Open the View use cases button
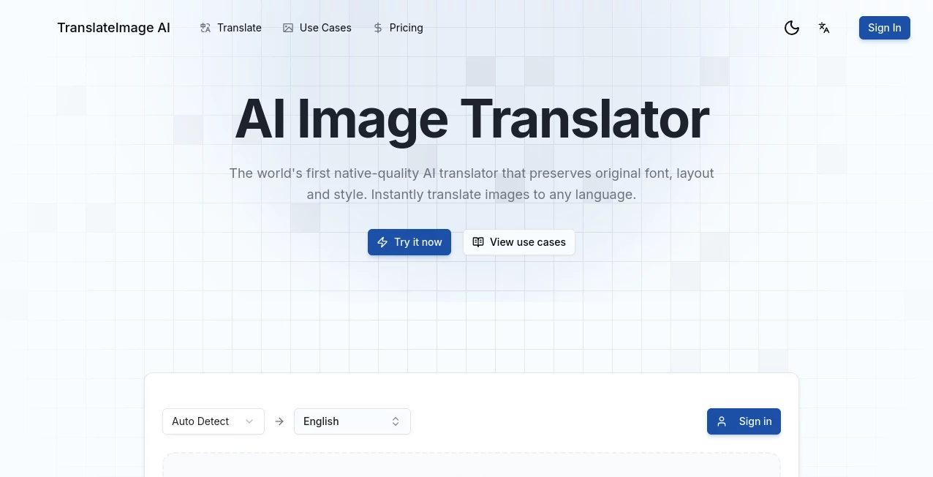 coord(519,242)
